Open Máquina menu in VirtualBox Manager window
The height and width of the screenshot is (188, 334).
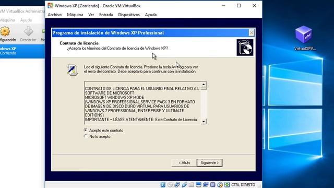[x=7, y=20]
